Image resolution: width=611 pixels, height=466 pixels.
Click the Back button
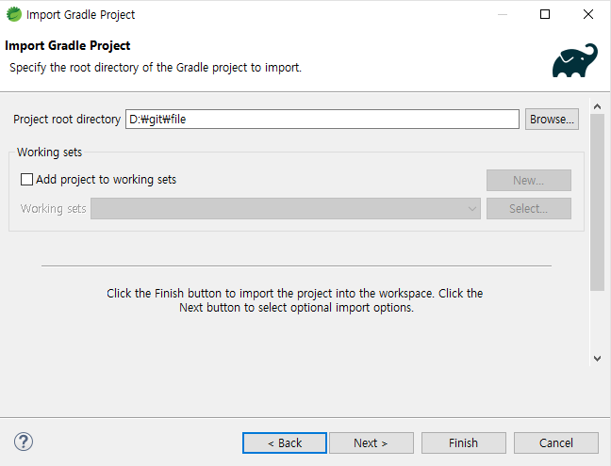[285, 443]
